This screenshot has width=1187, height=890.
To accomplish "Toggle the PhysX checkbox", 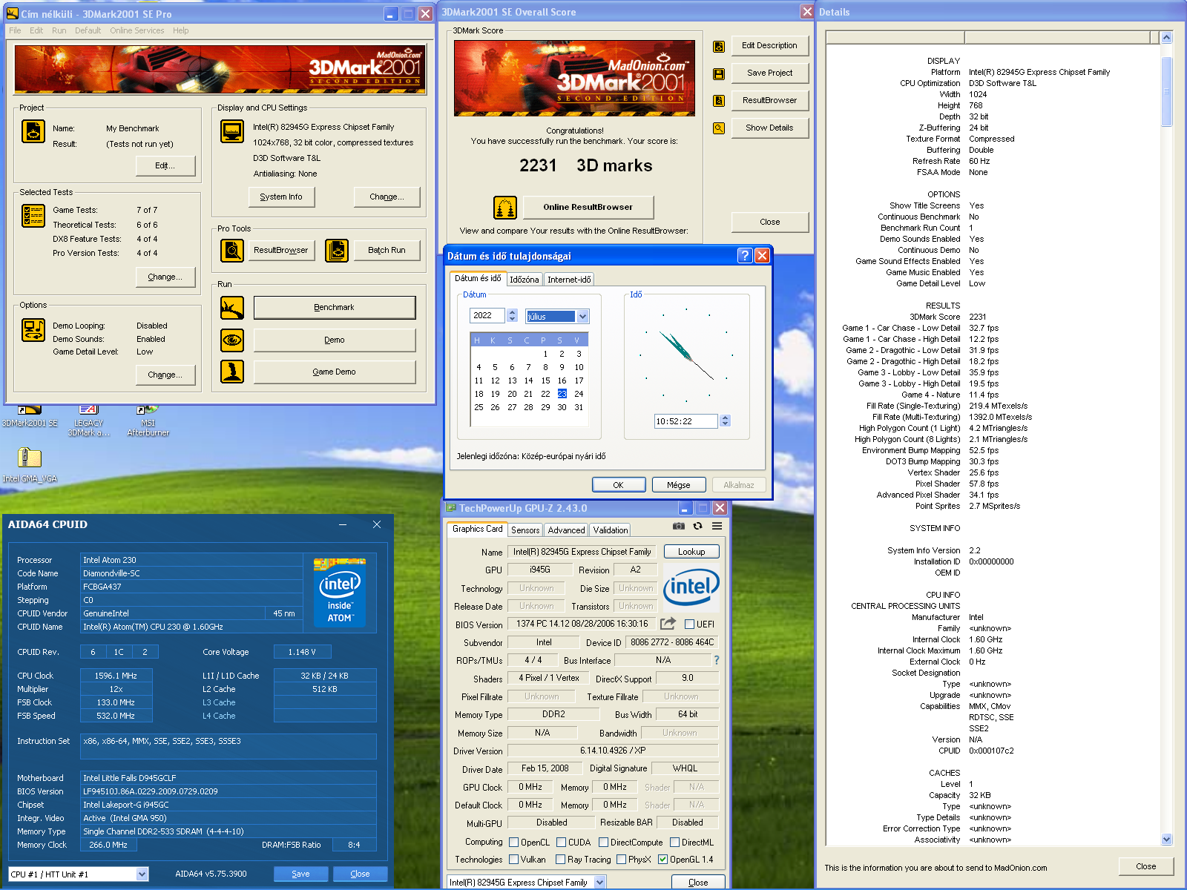I will tap(621, 860).
